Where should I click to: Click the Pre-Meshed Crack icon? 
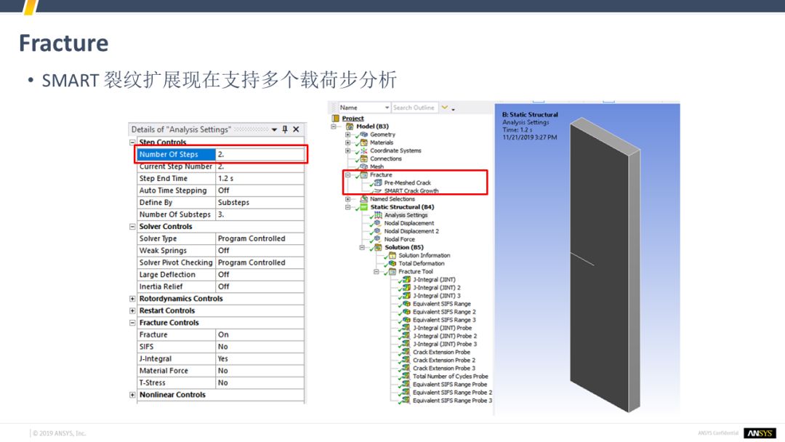click(378, 182)
